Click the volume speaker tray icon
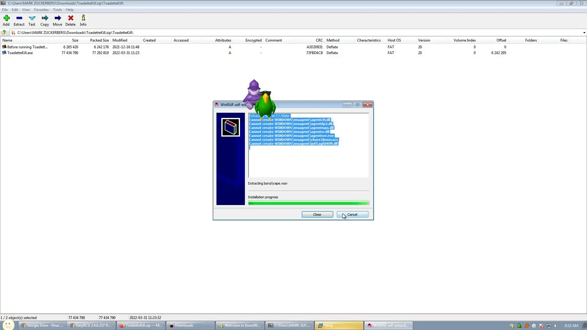Screen dimensions: 587x330 [x=556, y=326]
